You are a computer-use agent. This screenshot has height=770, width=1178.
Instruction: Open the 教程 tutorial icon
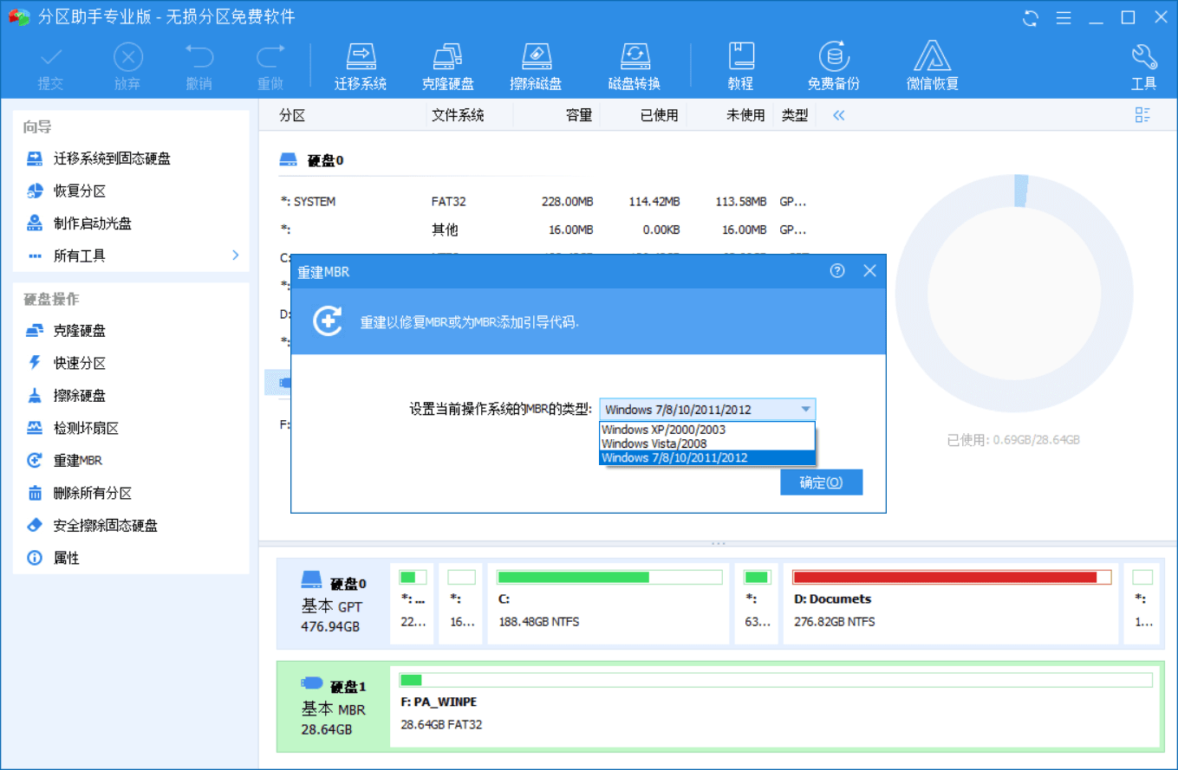click(x=741, y=65)
